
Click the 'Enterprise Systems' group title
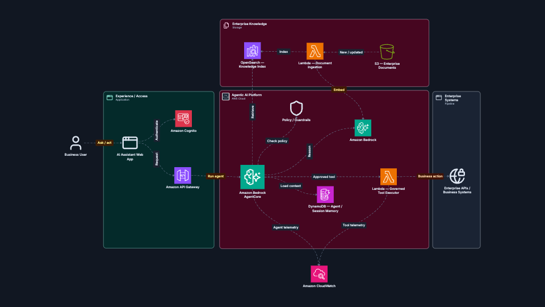tap(453, 98)
